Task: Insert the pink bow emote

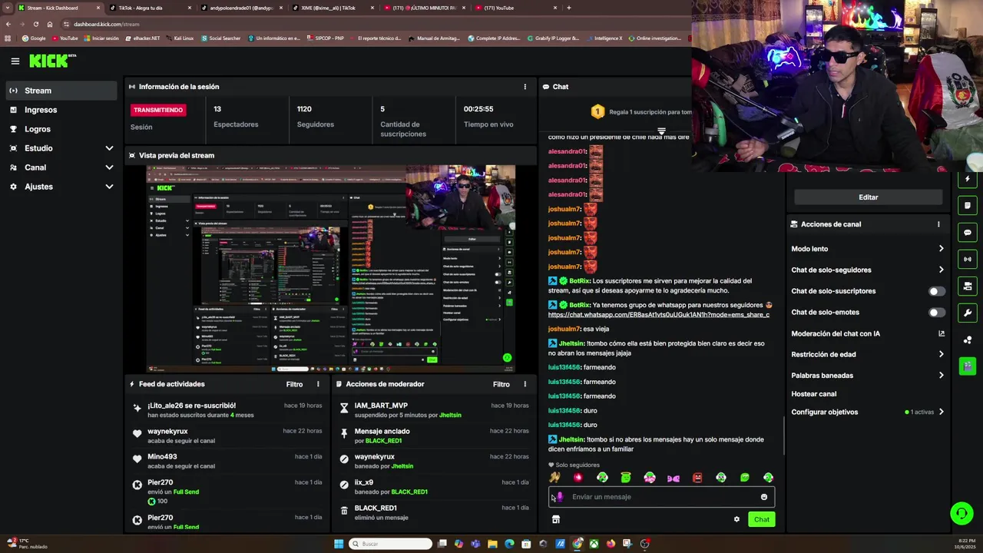Action: point(674,478)
